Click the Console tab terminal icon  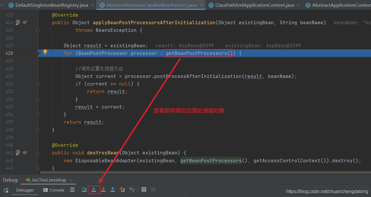point(45,190)
